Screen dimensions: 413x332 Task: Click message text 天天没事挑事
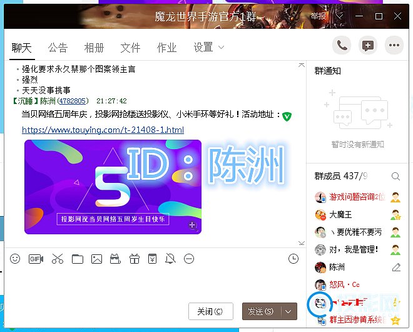coord(46,90)
